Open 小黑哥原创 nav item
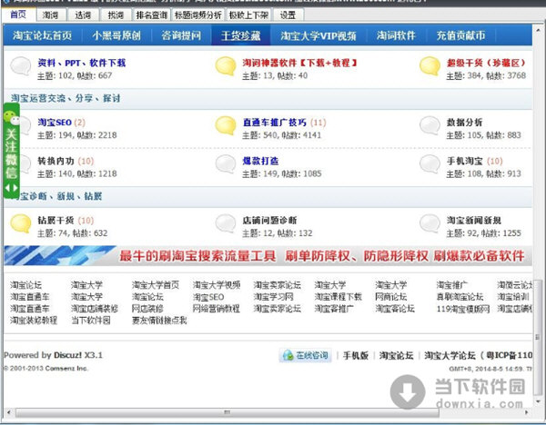Viewport: 546px width, 425px height. coord(116,35)
